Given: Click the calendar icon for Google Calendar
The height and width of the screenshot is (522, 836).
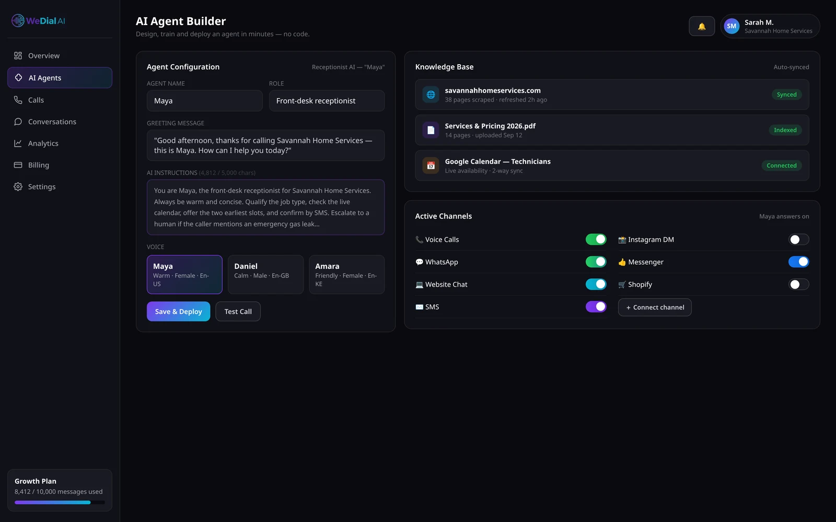Looking at the screenshot, I should 431,165.
